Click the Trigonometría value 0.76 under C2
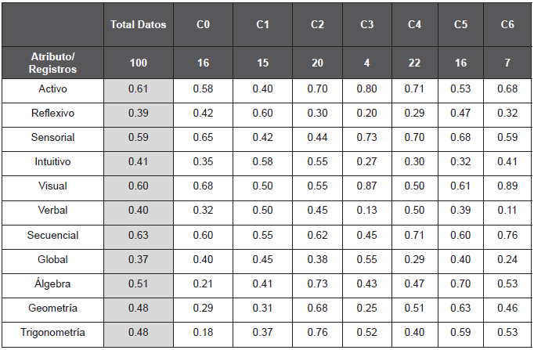This screenshot has width=534, height=350. click(317, 333)
